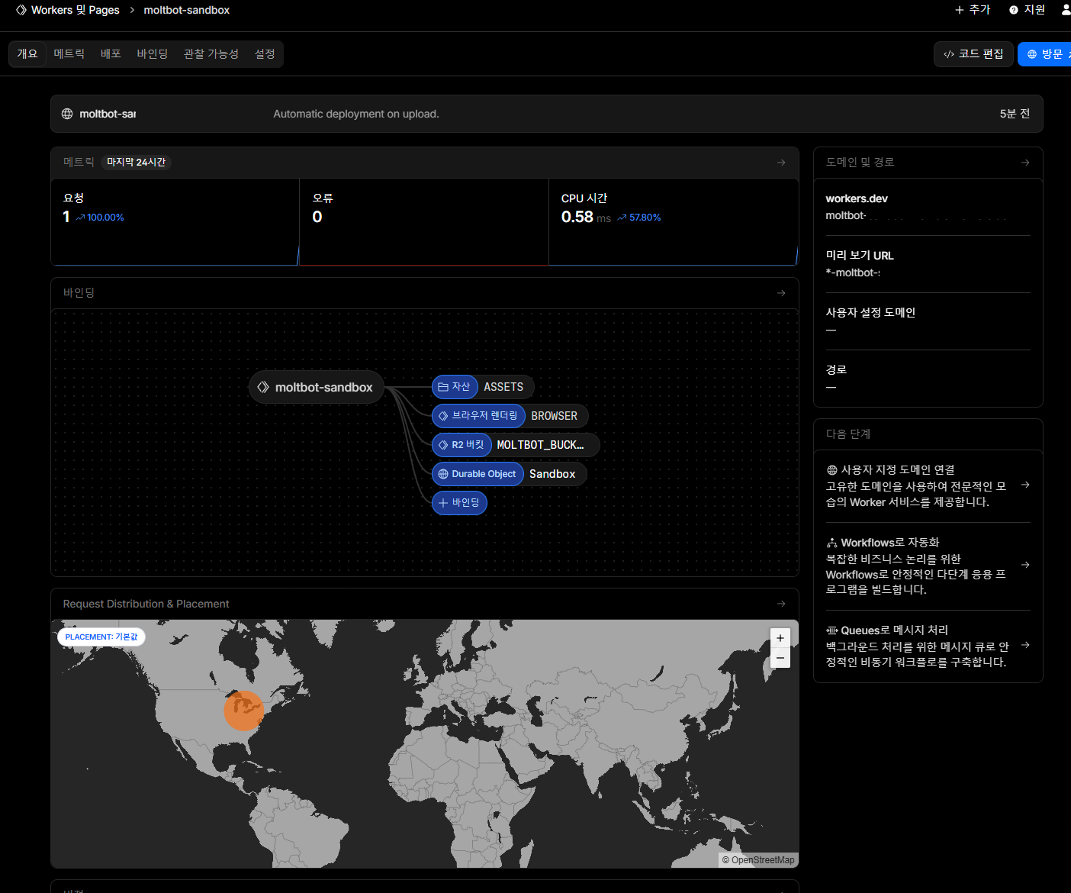This screenshot has height=893, width=1071.
Task: Select the ASSETS binding label
Action: click(503, 387)
